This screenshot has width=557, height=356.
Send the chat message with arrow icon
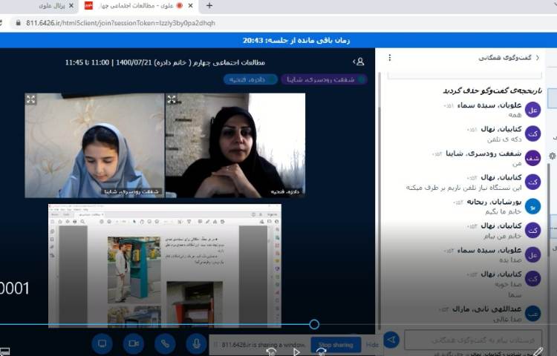(x=391, y=340)
